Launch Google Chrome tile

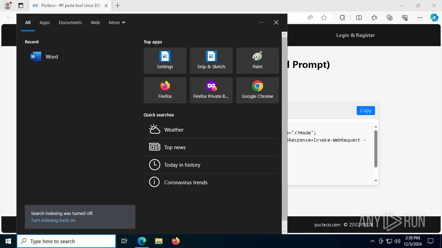pyautogui.click(x=258, y=90)
